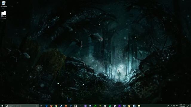Click the 'Type here to search' box
This screenshot has height=107, width=191.
click(x=22, y=106)
